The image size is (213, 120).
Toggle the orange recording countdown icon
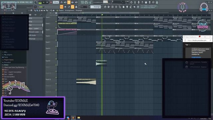[x=69, y=2]
